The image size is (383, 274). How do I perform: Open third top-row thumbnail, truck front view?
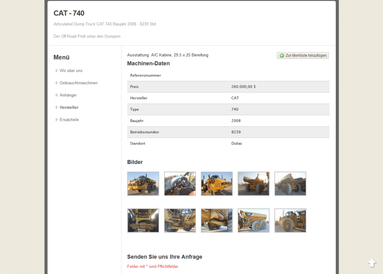pyautogui.click(x=217, y=184)
